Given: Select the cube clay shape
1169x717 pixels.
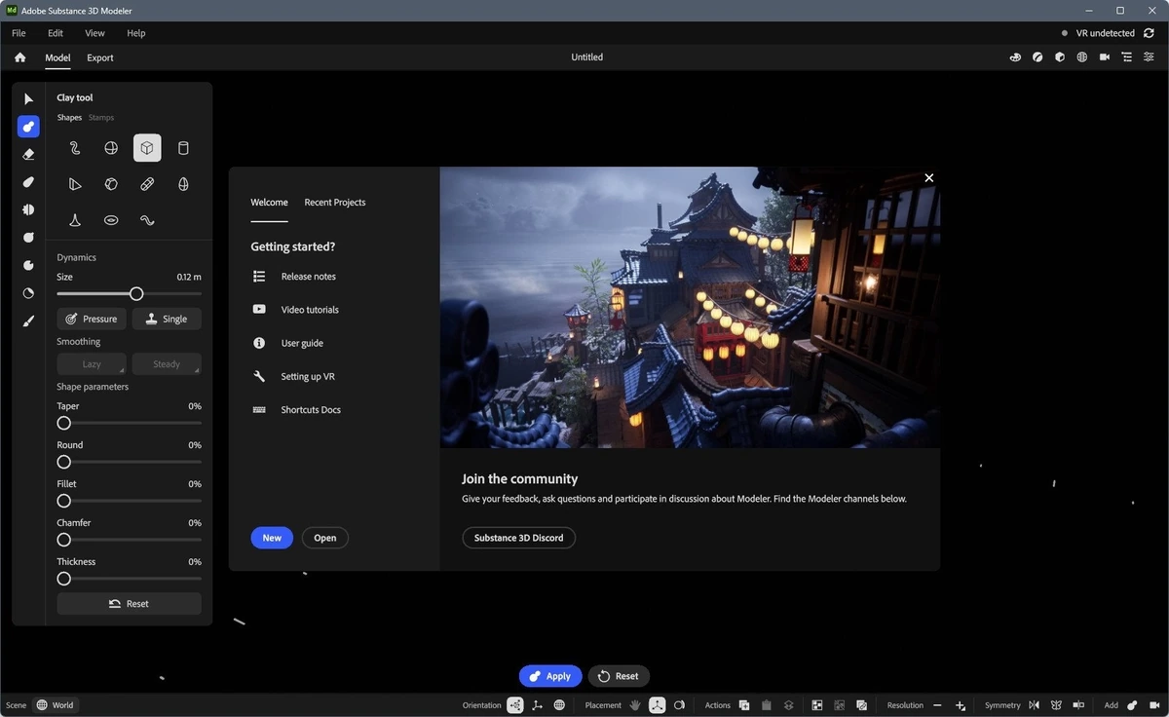Looking at the screenshot, I should [147, 148].
